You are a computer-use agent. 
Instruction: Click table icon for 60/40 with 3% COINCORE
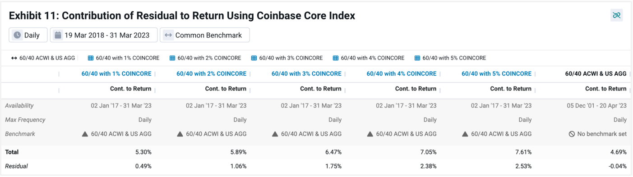click(254, 58)
